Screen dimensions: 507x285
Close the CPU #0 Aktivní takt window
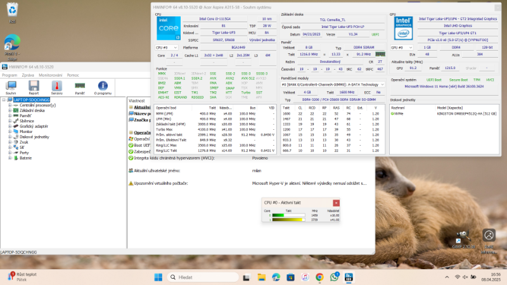pos(336,203)
